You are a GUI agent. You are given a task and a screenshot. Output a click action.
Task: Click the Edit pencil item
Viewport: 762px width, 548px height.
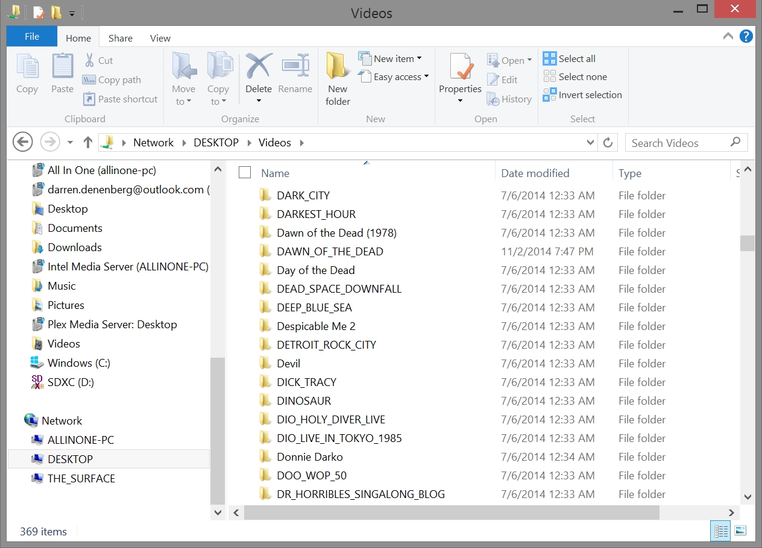coord(503,79)
